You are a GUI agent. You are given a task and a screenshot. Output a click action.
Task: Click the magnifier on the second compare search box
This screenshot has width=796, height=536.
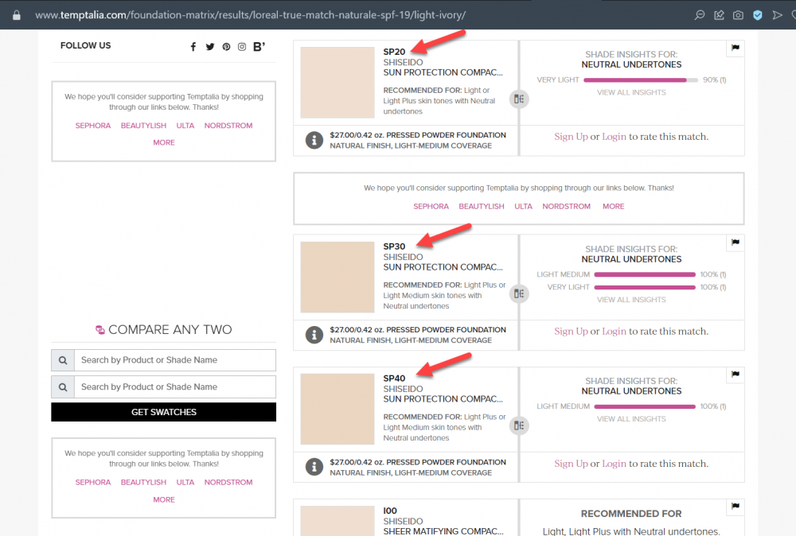(62, 386)
